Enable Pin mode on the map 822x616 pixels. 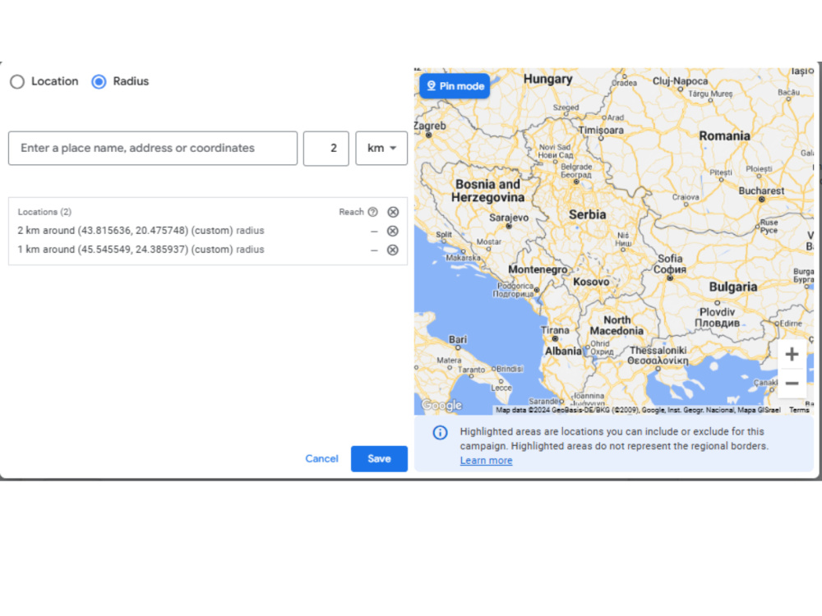click(x=455, y=86)
